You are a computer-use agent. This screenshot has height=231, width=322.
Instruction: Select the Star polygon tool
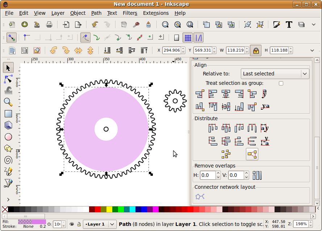coord(8,149)
